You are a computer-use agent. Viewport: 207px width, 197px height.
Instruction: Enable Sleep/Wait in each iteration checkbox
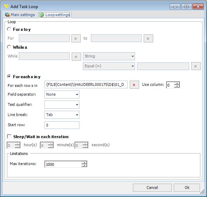(9, 136)
